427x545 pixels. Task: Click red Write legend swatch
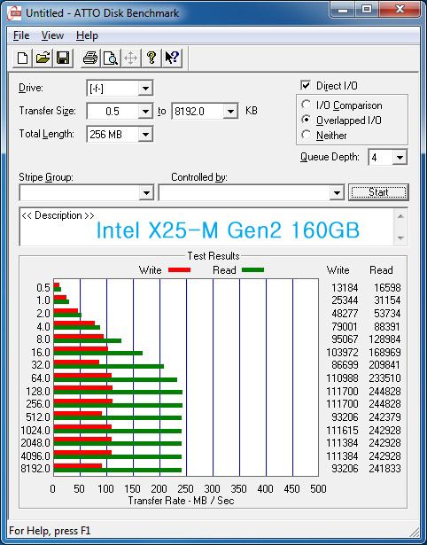click(179, 269)
